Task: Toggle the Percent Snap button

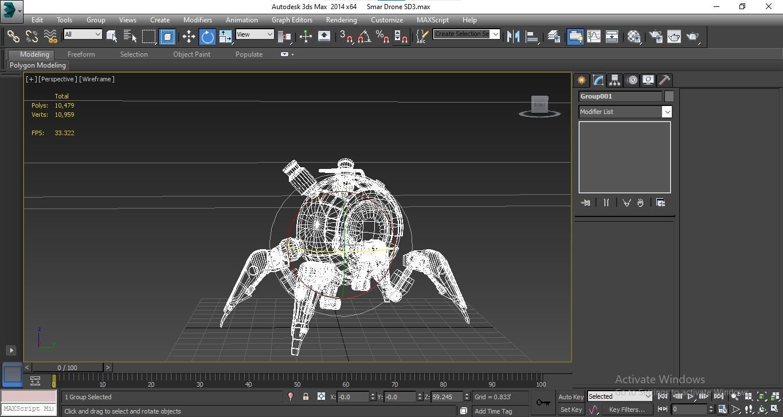Action: point(382,36)
